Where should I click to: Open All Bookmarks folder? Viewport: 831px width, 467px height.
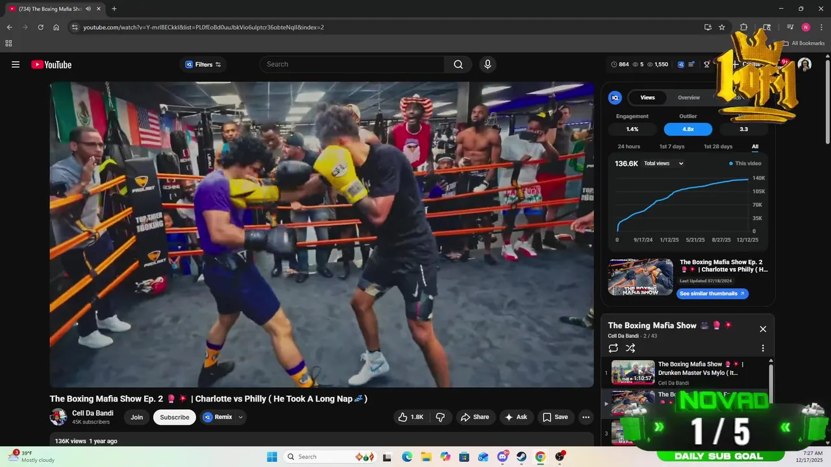point(803,43)
